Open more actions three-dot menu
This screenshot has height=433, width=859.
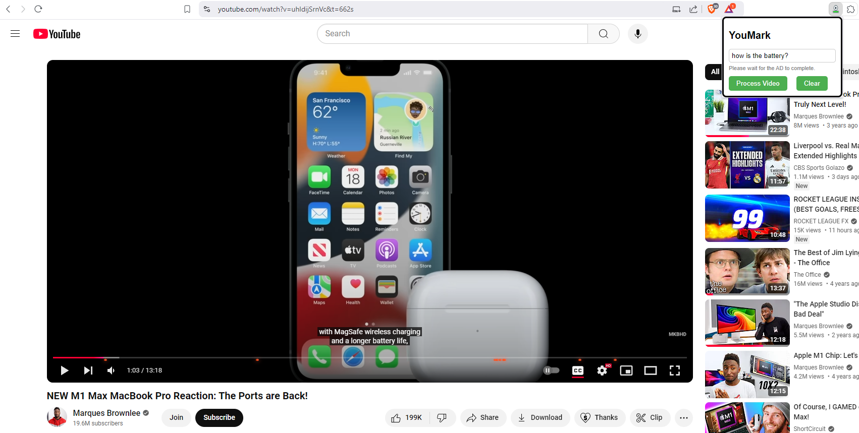(x=684, y=418)
